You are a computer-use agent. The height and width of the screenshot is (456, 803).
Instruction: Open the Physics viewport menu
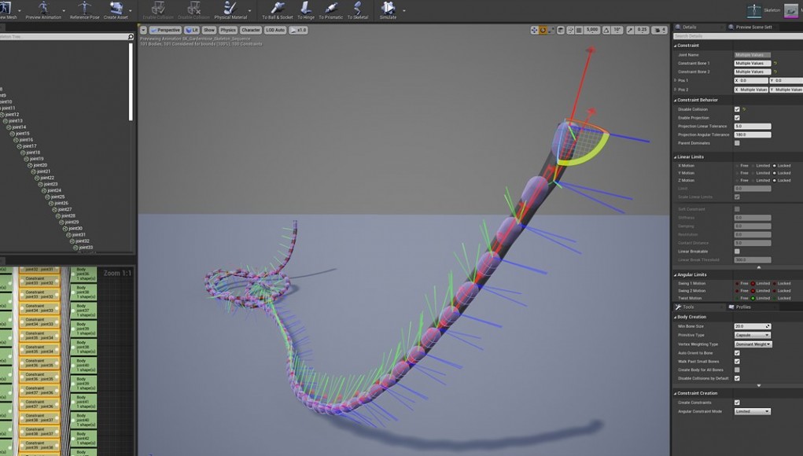[228, 30]
